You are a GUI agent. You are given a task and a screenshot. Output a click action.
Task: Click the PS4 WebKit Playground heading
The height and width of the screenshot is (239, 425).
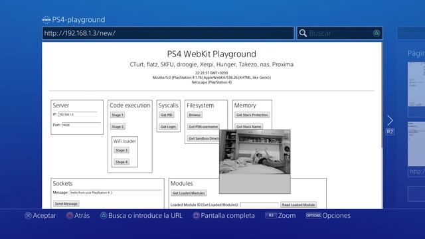[211, 54]
